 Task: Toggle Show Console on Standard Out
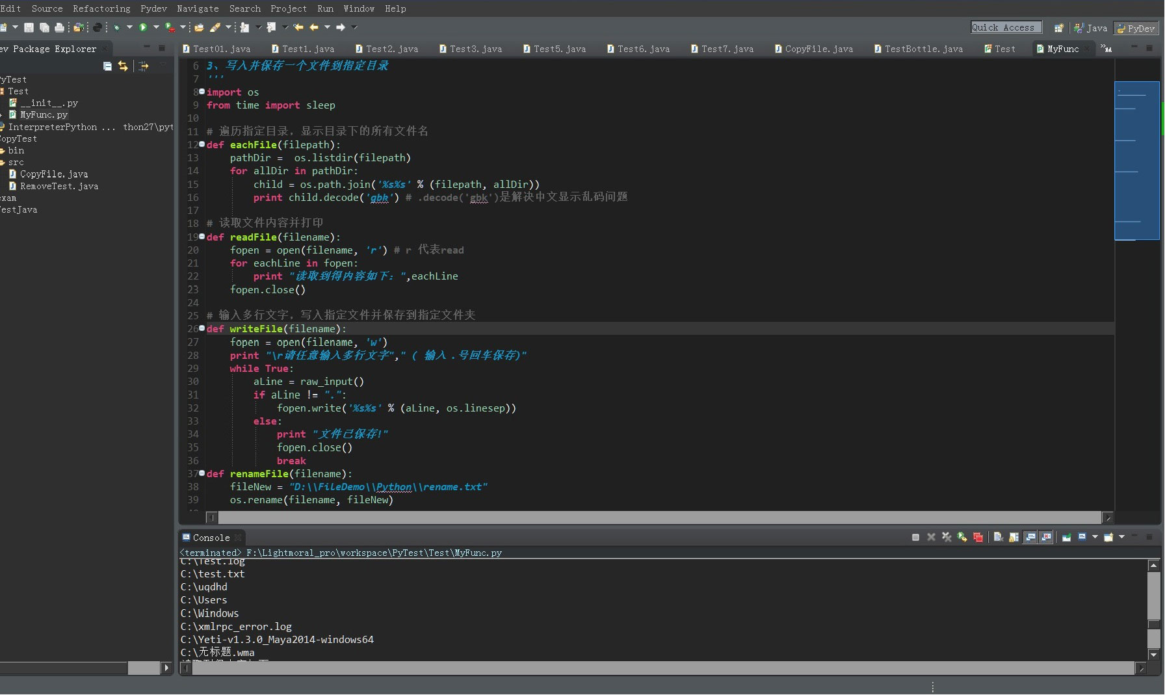[x=1030, y=537]
